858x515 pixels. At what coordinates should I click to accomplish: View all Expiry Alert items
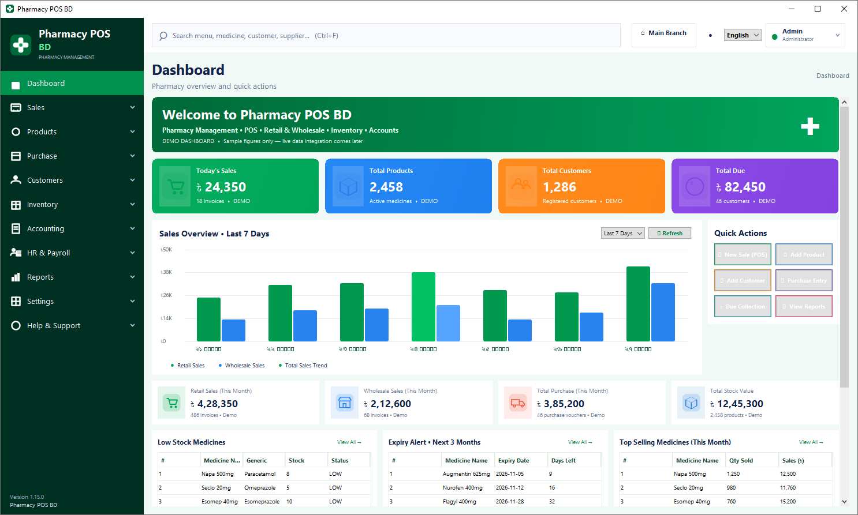580,442
